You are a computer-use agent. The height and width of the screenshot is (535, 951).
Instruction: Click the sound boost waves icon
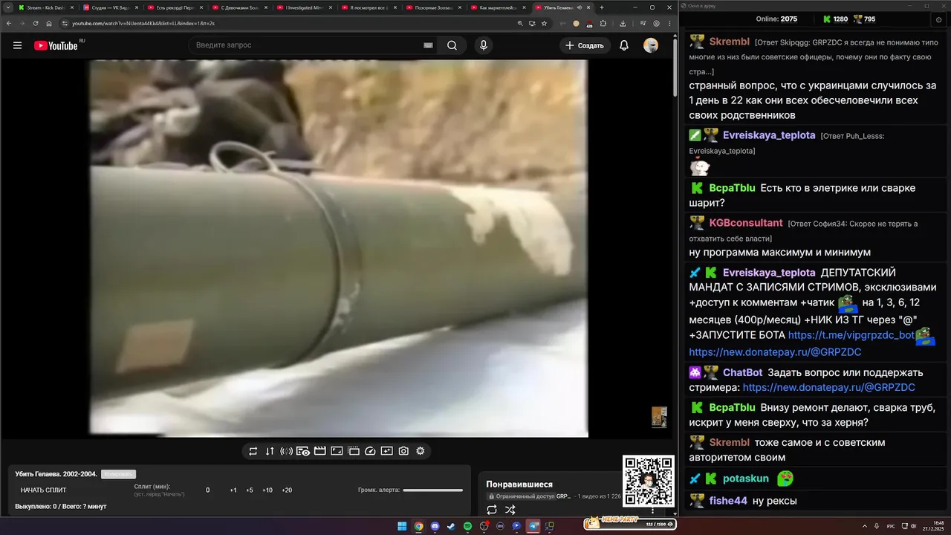pos(286,451)
